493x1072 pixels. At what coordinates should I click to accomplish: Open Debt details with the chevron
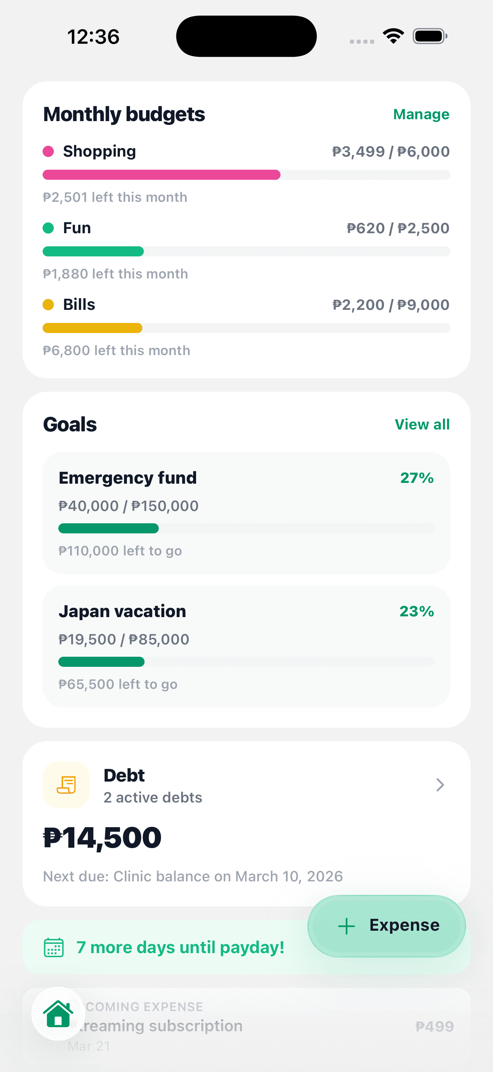[440, 785]
